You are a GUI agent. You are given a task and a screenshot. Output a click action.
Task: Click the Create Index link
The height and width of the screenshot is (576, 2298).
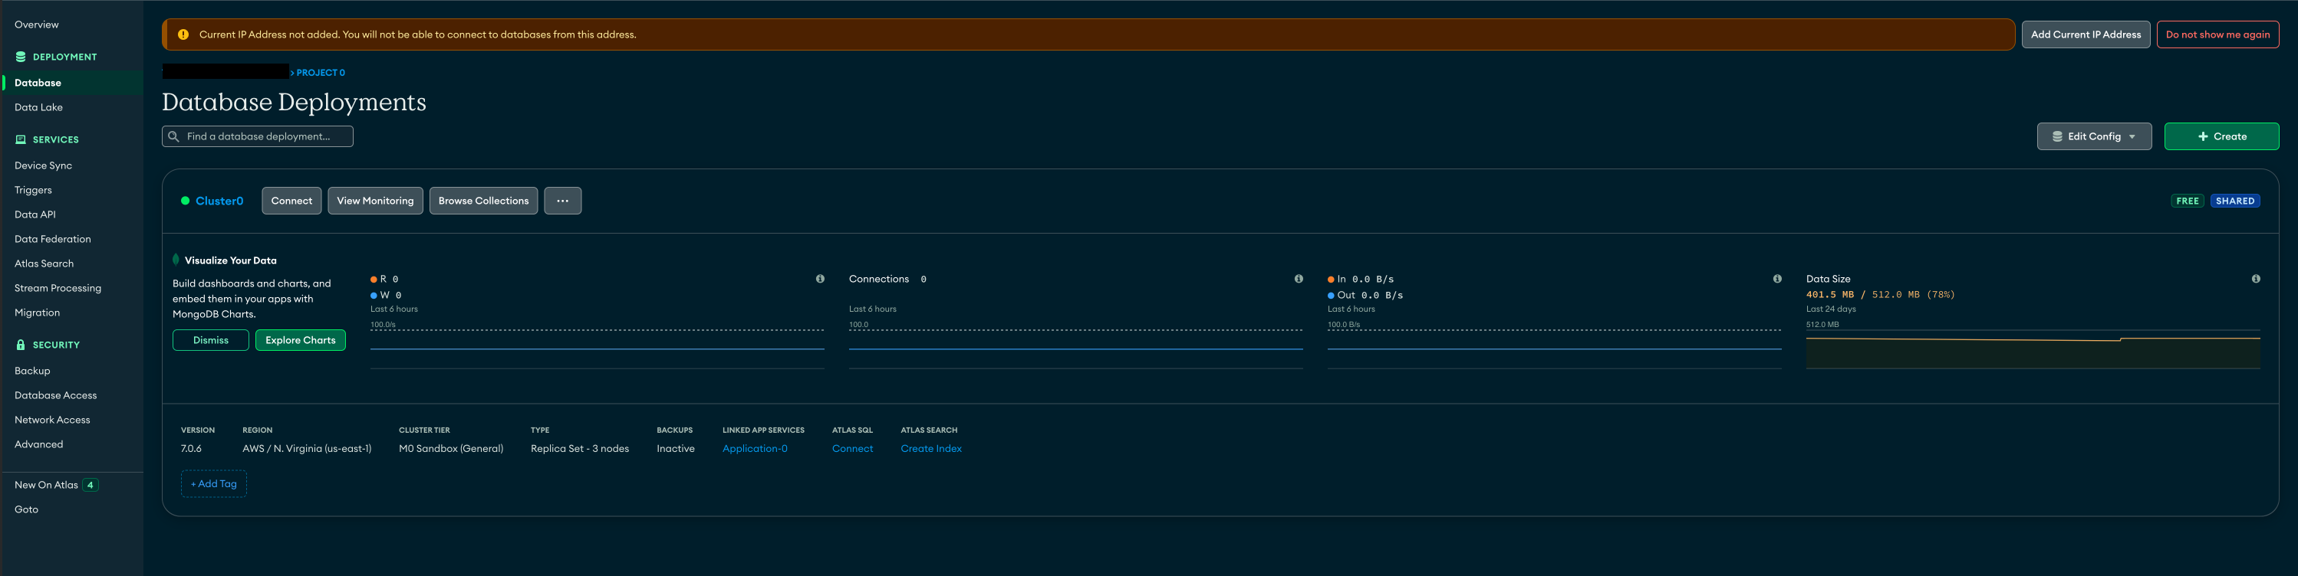[931, 449]
